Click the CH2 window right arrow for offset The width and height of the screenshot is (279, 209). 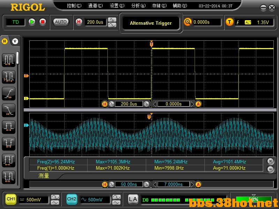(192, 185)
